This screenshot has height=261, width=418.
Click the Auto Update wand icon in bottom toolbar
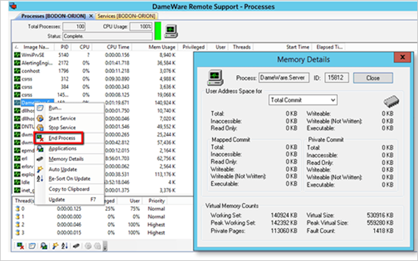coord(55,246)
